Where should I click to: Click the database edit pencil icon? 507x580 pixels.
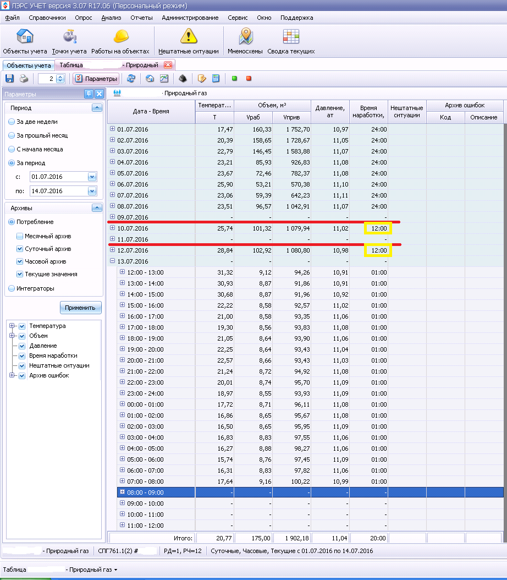pyautogui.click(x=202, y=79)
